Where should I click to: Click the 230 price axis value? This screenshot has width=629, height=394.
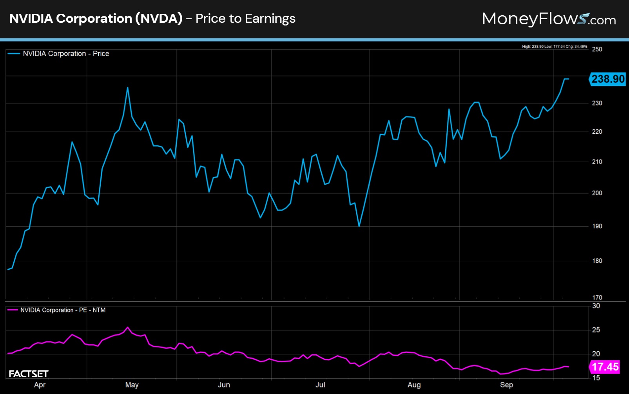[x=597, y=103]
